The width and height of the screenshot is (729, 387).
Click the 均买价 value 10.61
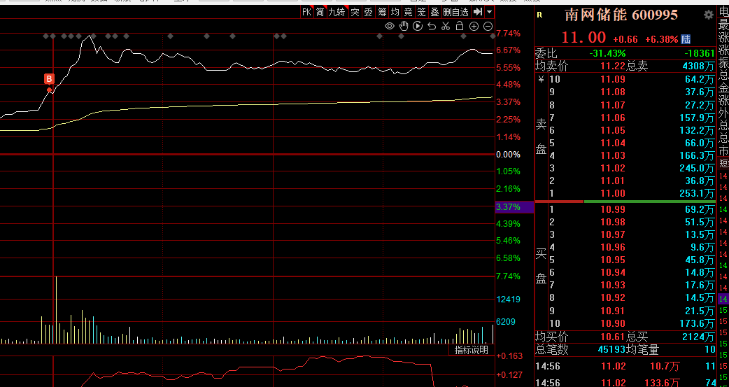coord(613,337)
